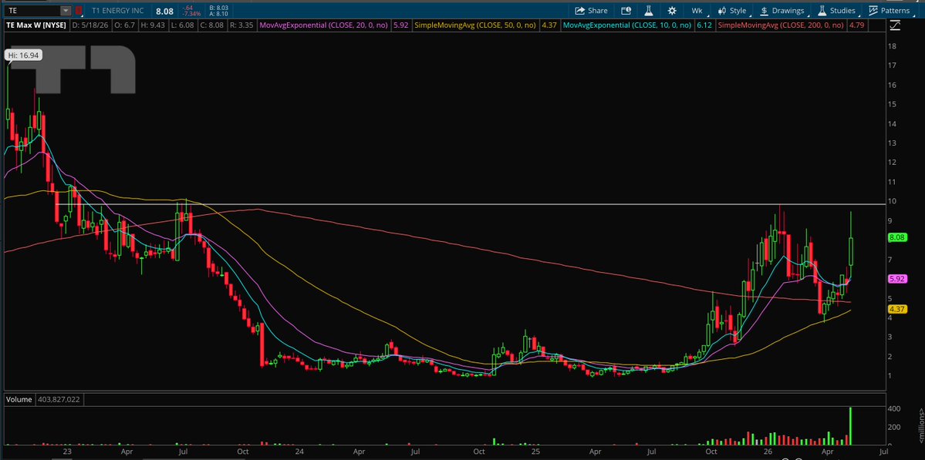This screenshot has height=460, width=925.
Task: Click the tallest green volume bar
Action: [x=851, y=426]
